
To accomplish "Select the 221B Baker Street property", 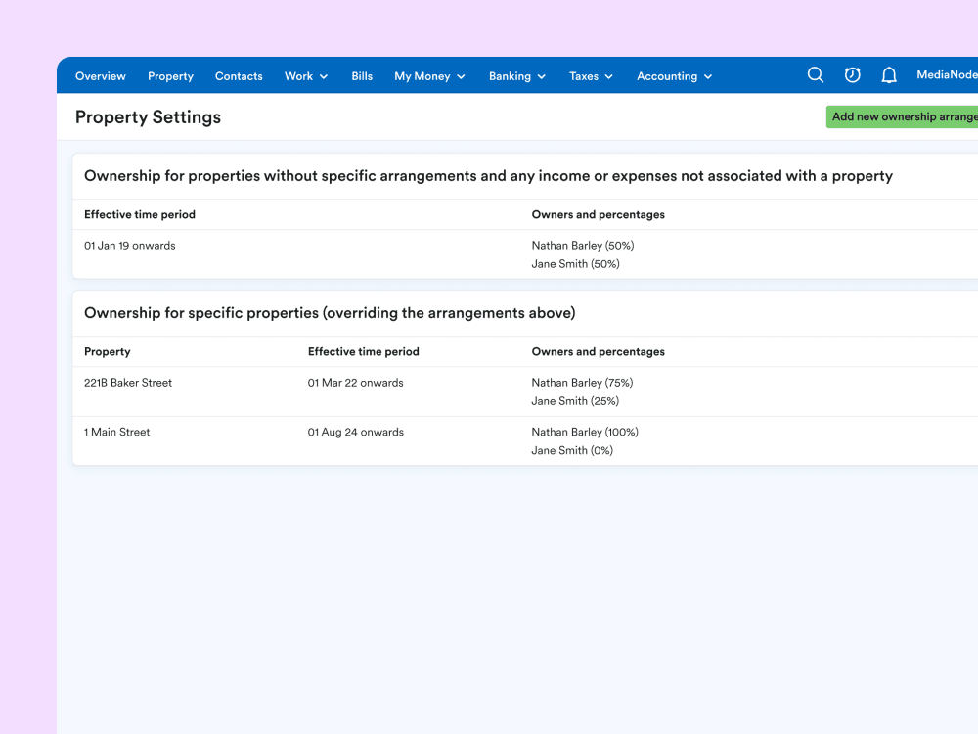I will [x=128, y=383].
